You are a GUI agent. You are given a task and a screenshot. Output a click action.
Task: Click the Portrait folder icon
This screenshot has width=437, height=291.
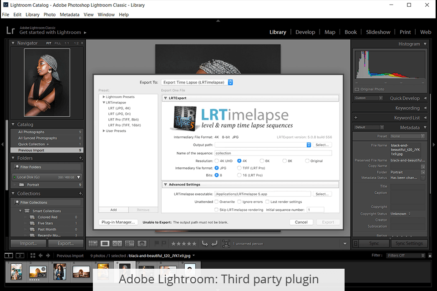click(21, 185)
